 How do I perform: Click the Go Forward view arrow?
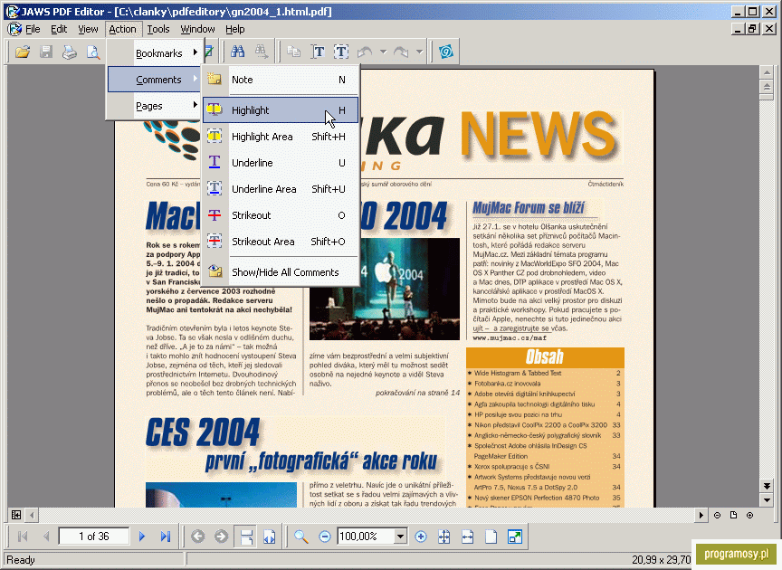(221, 537)
